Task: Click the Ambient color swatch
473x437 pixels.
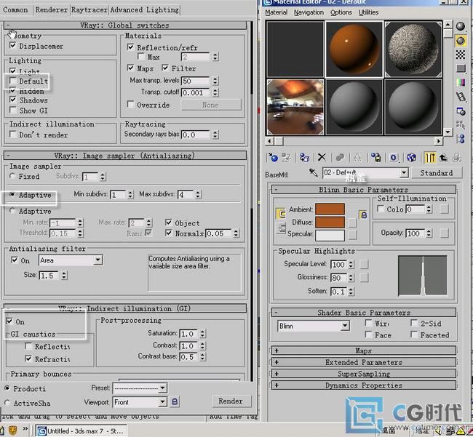Action: point(330,209)
